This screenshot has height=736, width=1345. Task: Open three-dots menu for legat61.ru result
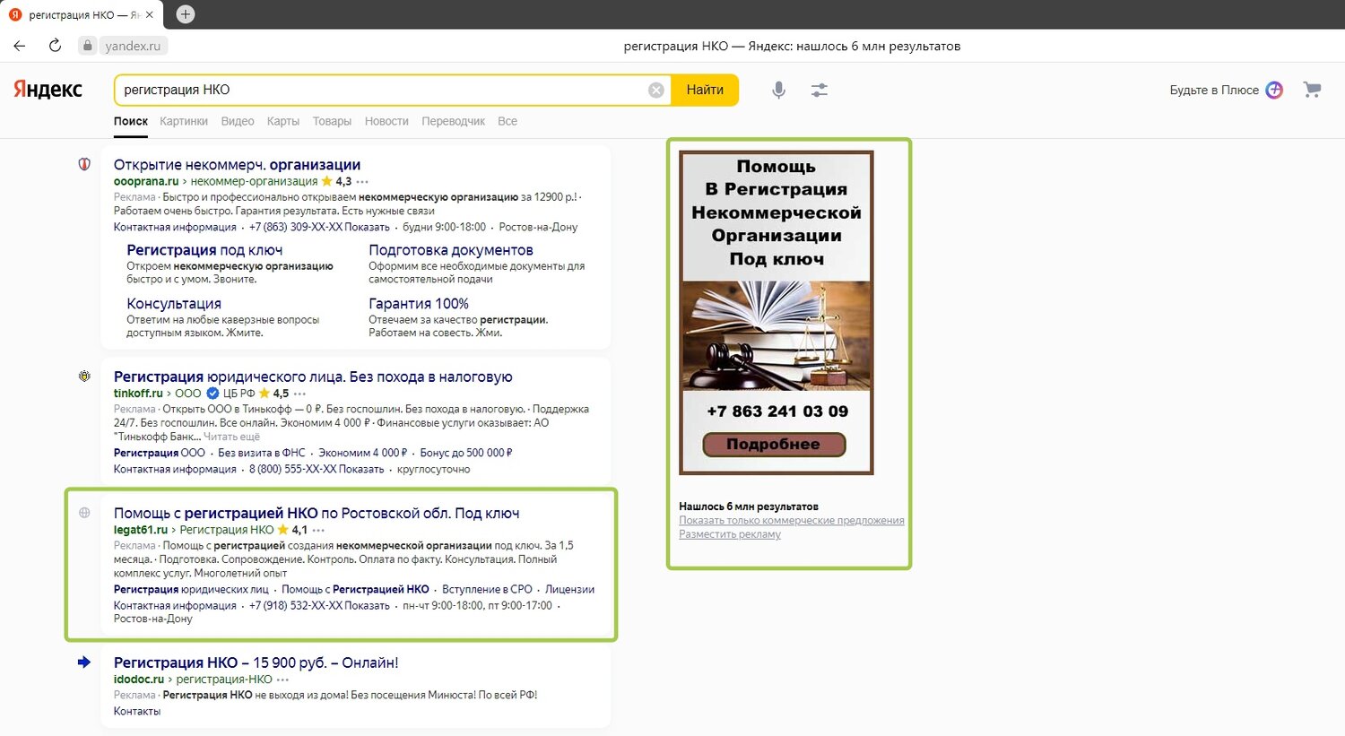tap(318, 530)
